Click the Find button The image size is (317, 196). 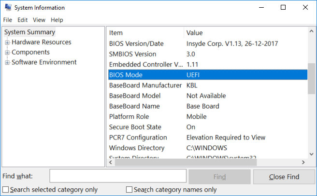point(219,177)
